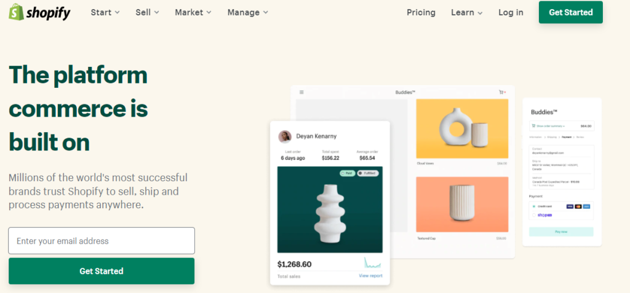Screen dimensions: 630x293
Task: Go to the Pricing page
Action: point(421,12)
